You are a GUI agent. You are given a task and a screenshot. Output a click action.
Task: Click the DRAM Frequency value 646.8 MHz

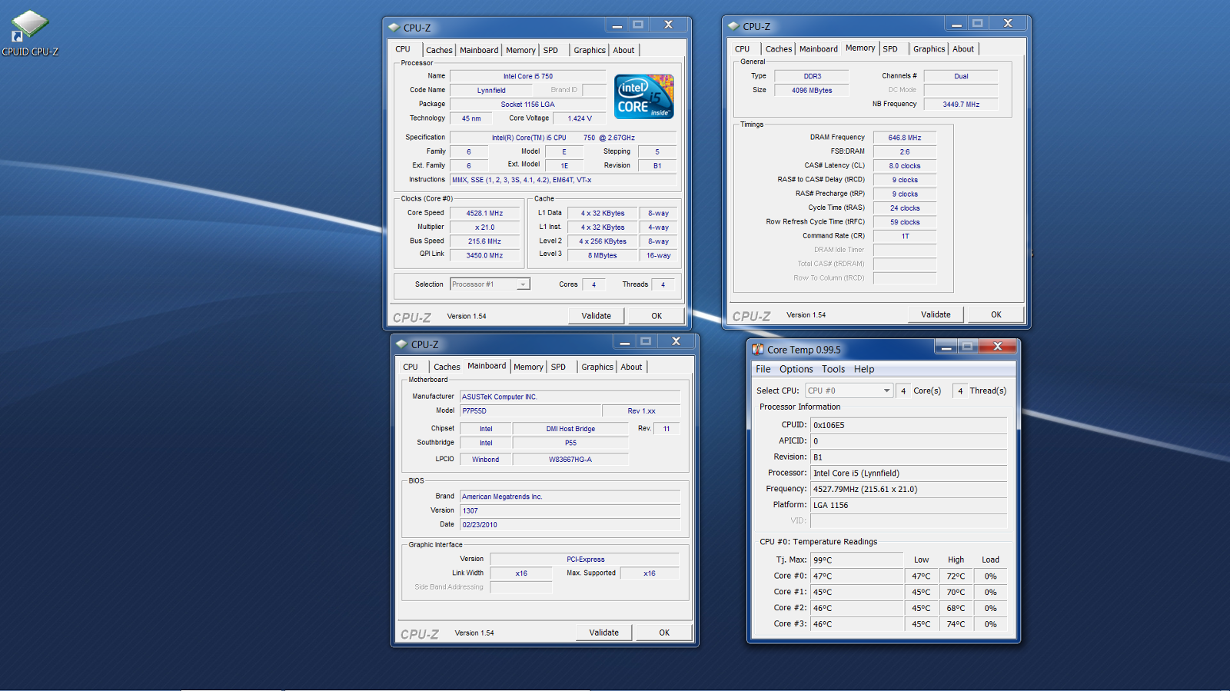click(905, 138)
